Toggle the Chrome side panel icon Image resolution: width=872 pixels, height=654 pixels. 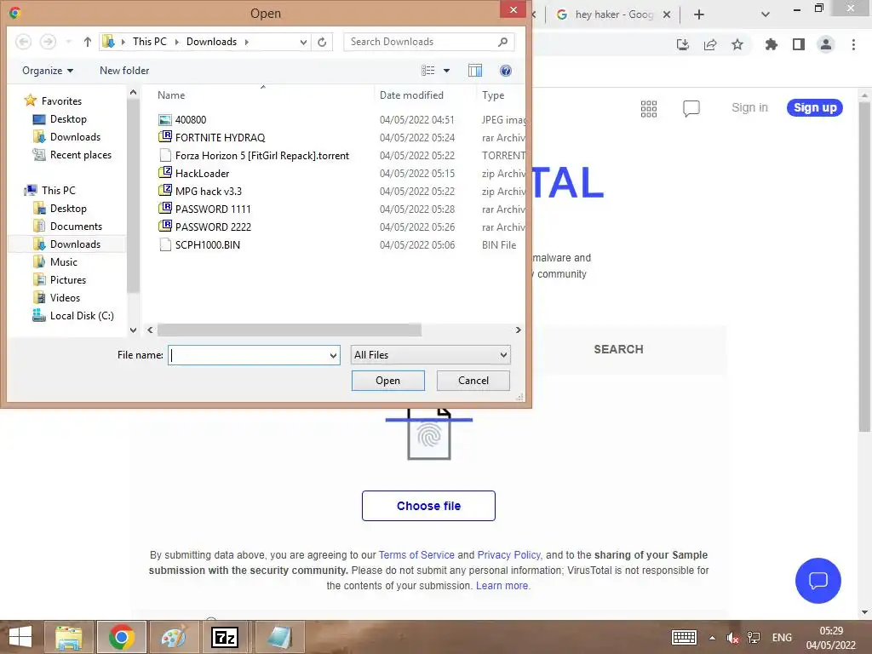(x=799, y=44)
